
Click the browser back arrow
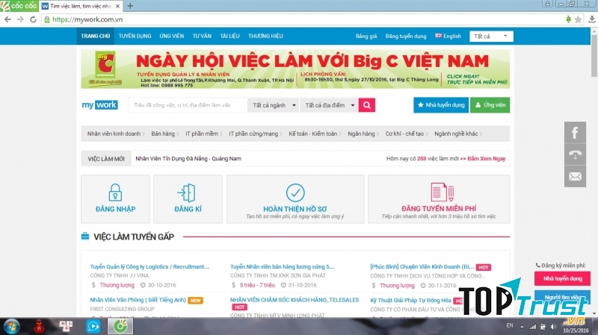tap(7, 19)
